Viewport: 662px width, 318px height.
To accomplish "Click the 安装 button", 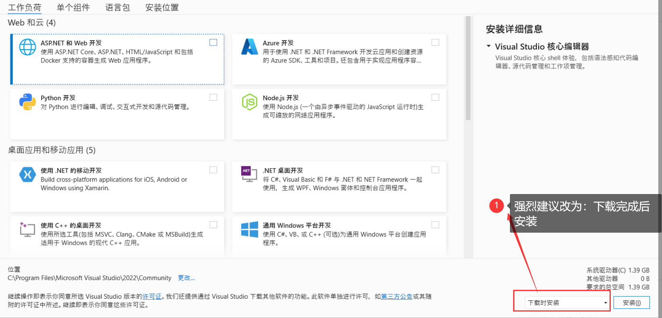I will pyautogui.click(x=631, y=303).
